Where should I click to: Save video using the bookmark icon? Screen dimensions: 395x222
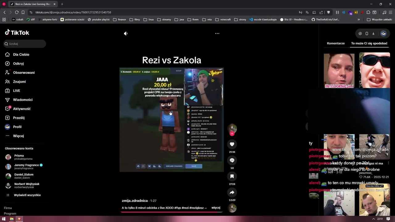232,176
